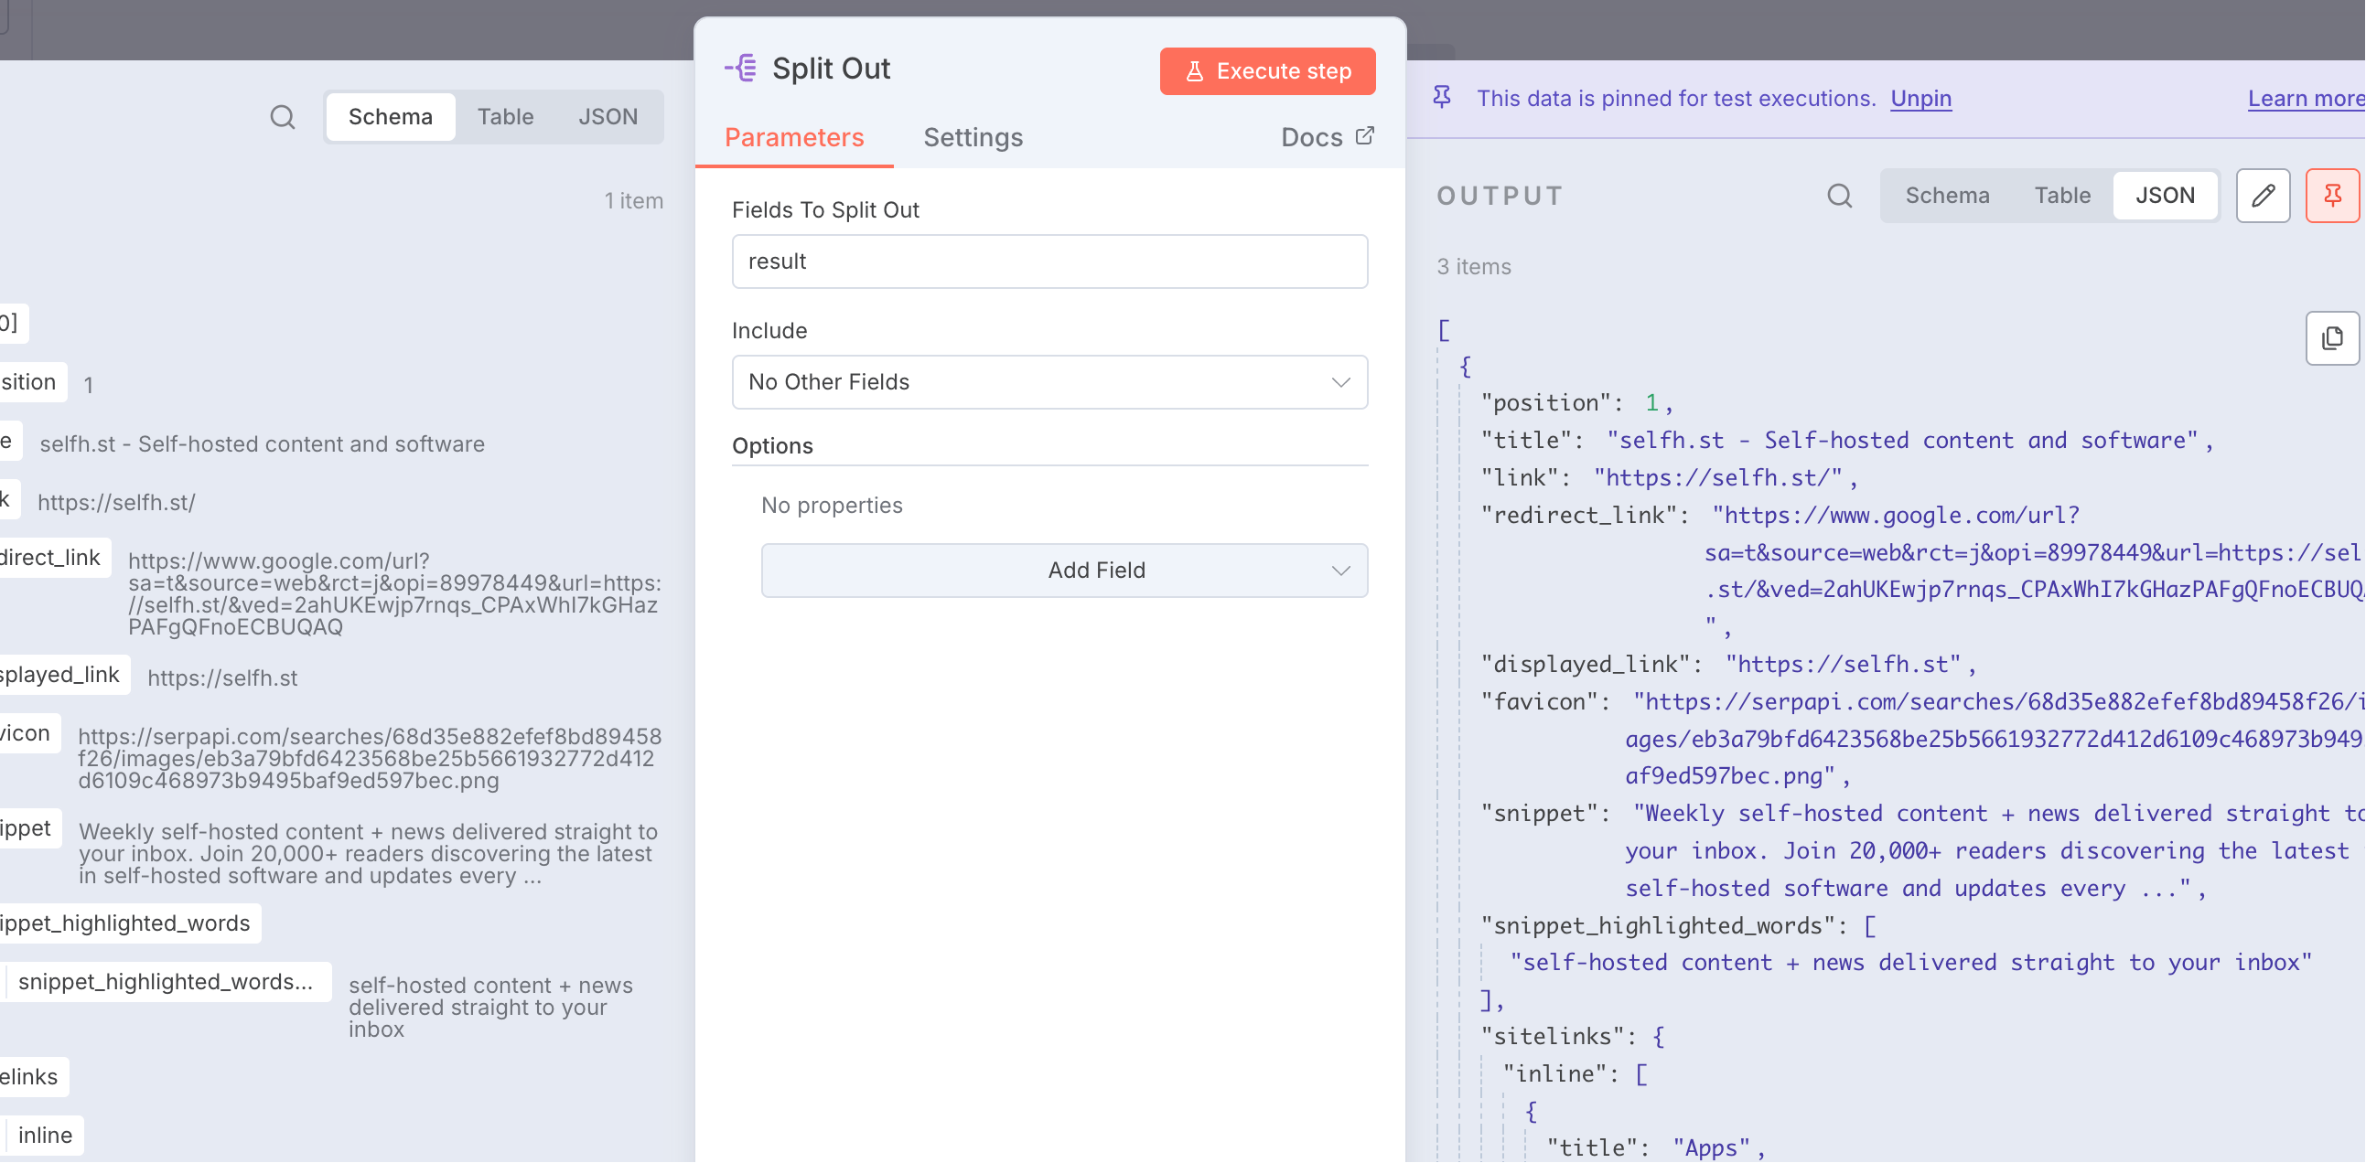Select the Parameters tab

click(794, 138)
